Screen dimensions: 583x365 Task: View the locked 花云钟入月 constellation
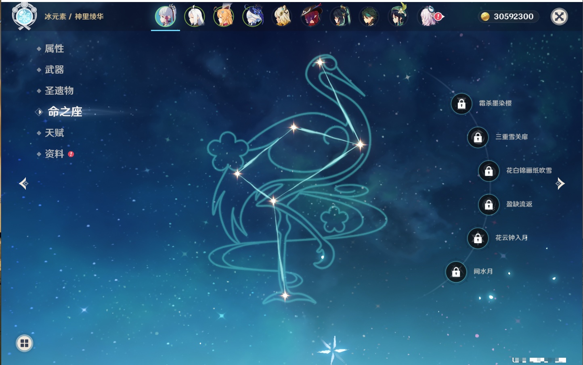pos(478,238)
